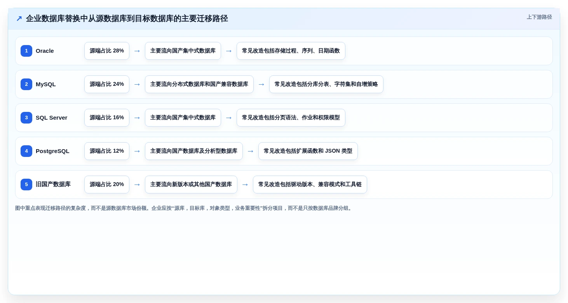Screen dimensions: 568x303
Task: Click the number 5 badge for 旧国产数据库
Action: click(x=26, y=185)
